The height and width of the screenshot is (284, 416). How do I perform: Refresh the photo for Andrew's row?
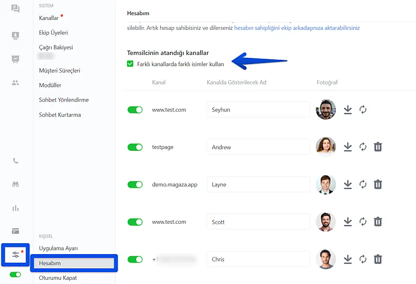363,147
